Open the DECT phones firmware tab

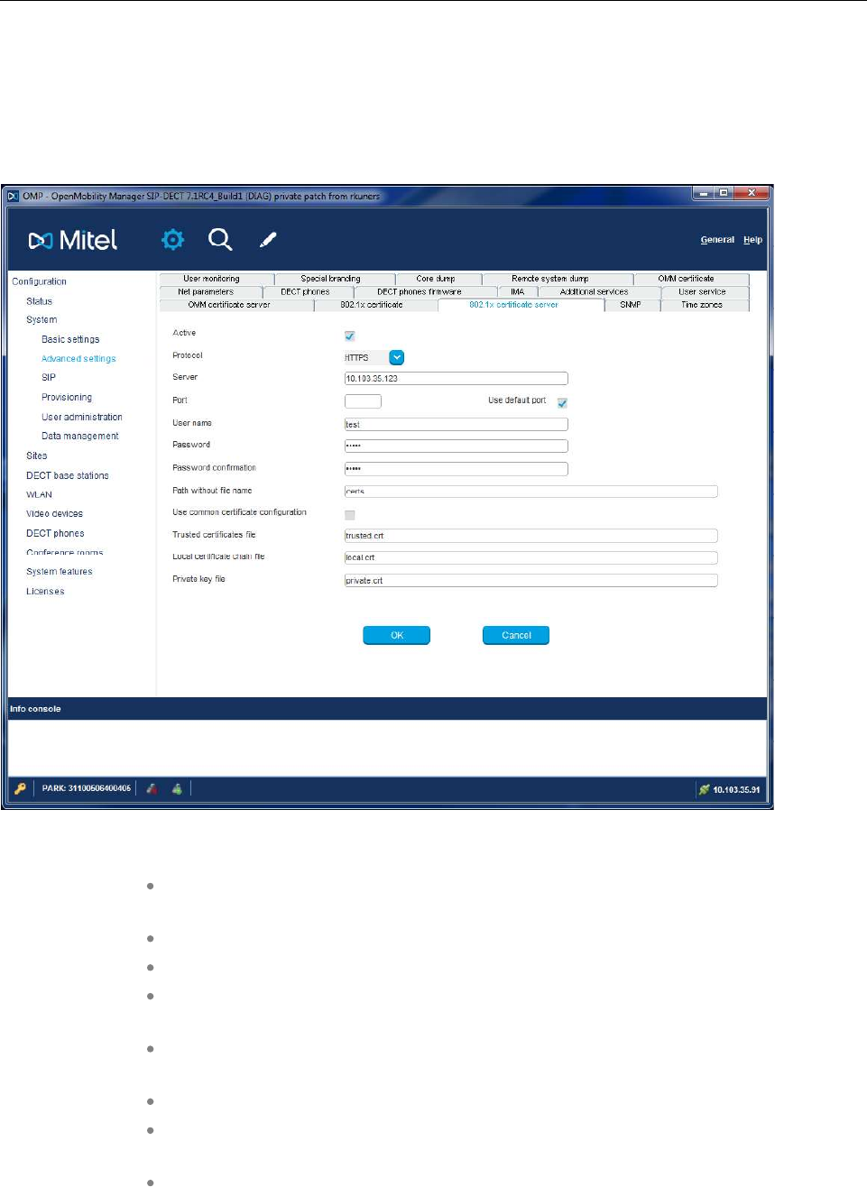(x=425, y=291)
